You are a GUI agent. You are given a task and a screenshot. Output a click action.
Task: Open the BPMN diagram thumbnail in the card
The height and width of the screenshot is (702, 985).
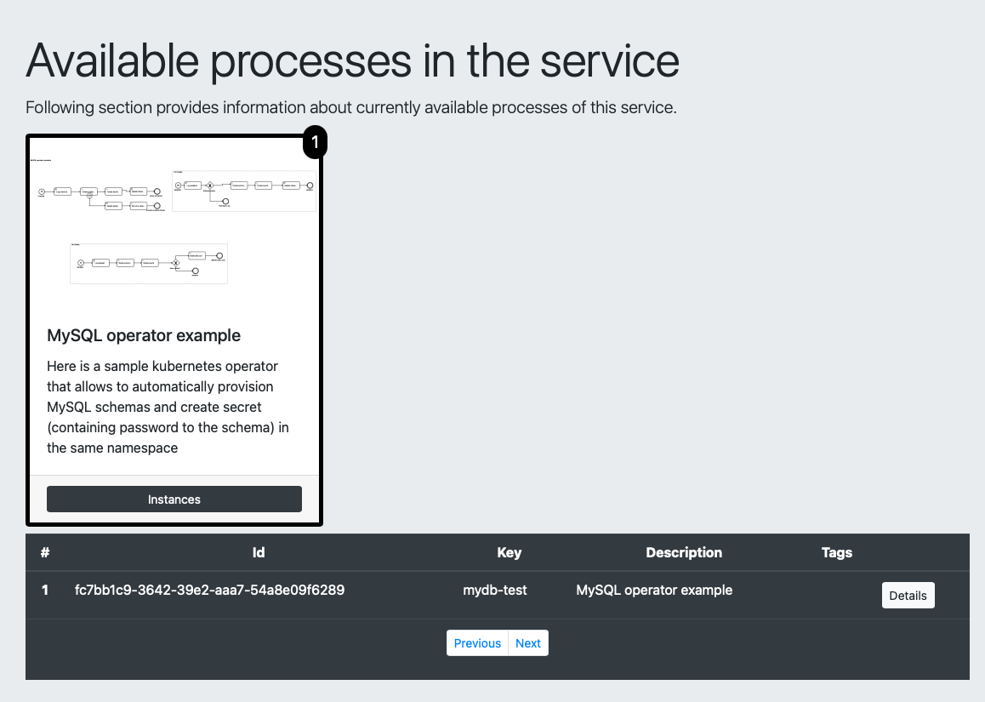coord(174,220)
